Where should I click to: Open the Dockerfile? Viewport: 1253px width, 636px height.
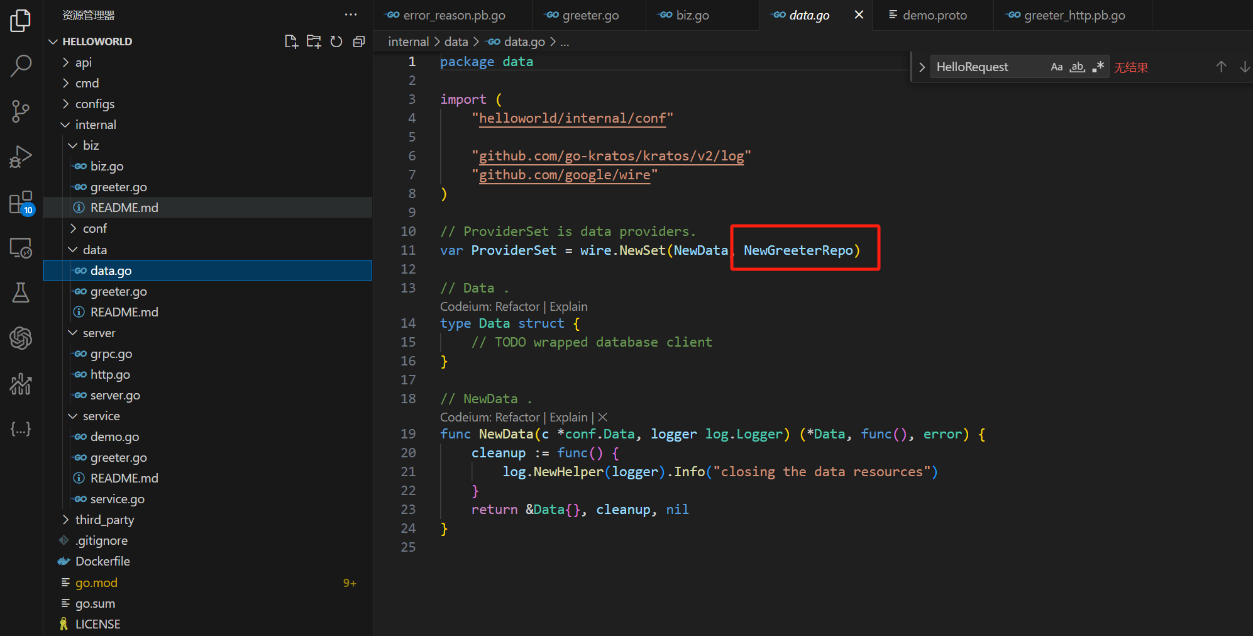coord(207,561)
